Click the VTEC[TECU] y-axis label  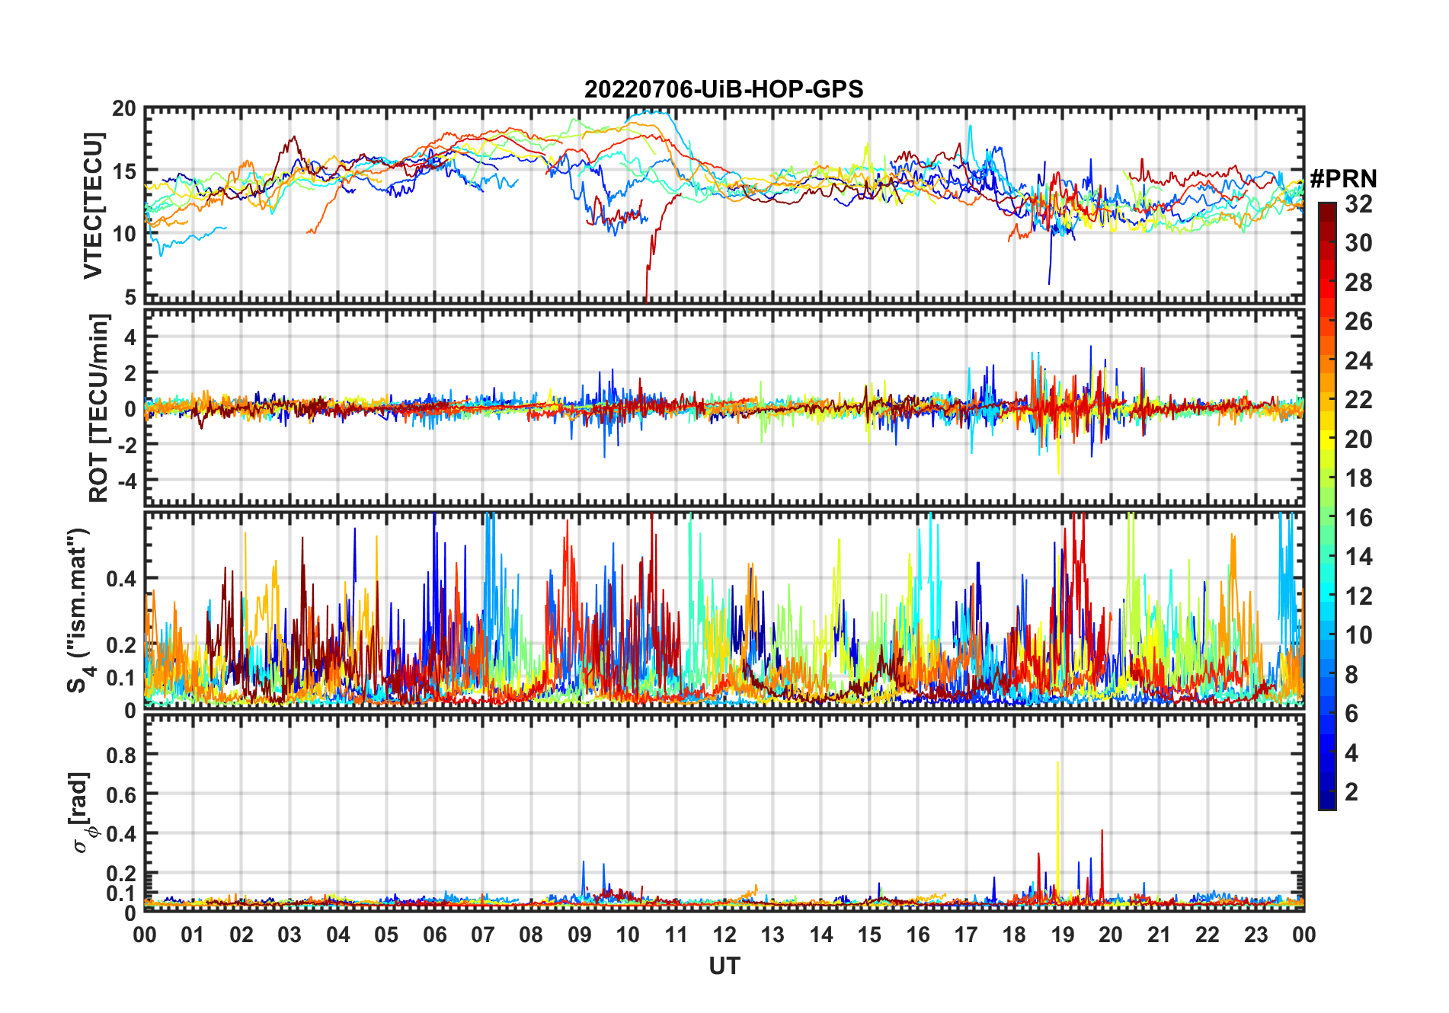(x=93, y=206)
